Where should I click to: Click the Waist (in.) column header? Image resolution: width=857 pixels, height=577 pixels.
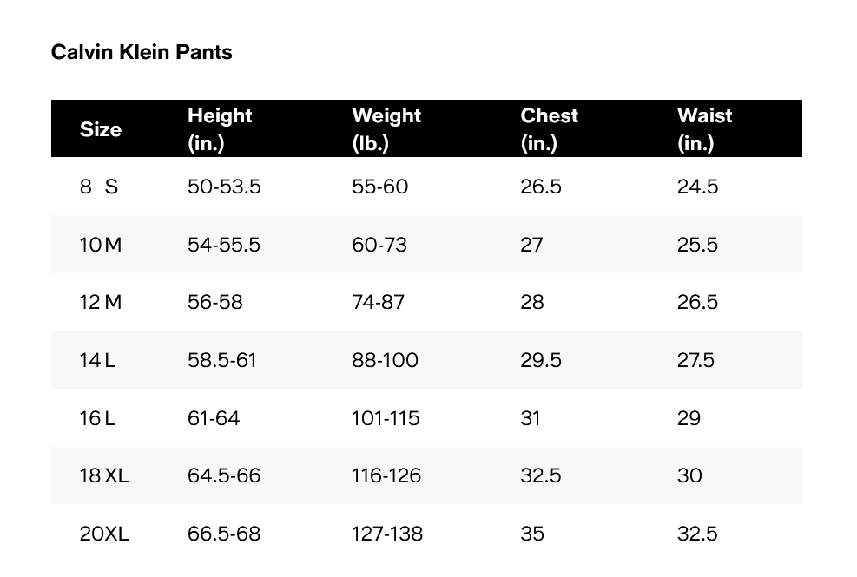click(704, 129)
